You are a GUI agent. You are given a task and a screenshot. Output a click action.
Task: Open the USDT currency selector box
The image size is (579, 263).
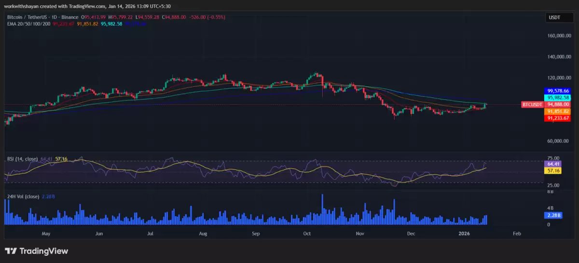coord(553,17)
